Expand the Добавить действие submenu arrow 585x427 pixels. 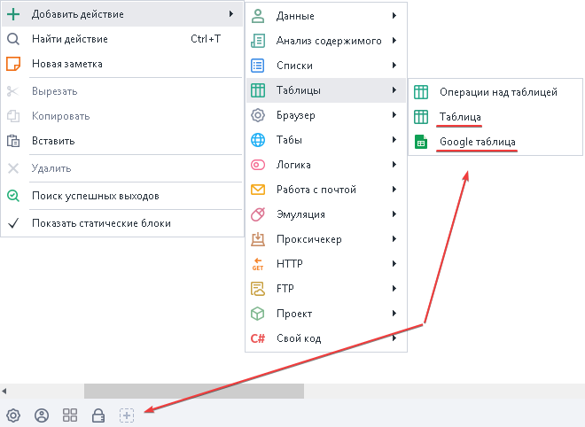point(230,14)
